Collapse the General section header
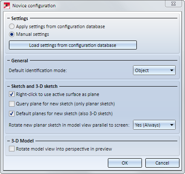 pyautogui.click(x=9, y=61)
